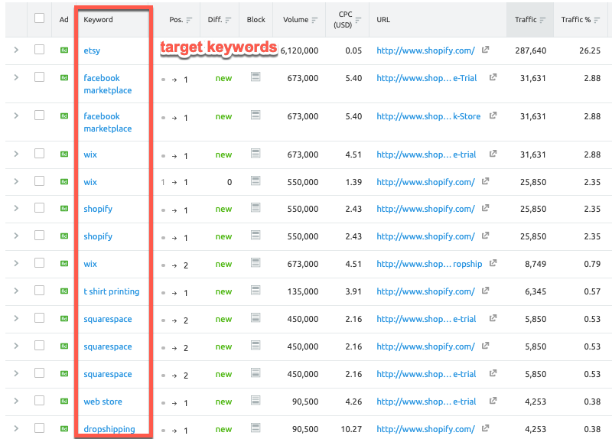This screenshot has width=612, height=439.
Task: Open the URL ending in k-Store
Action: tap(428, 116)
